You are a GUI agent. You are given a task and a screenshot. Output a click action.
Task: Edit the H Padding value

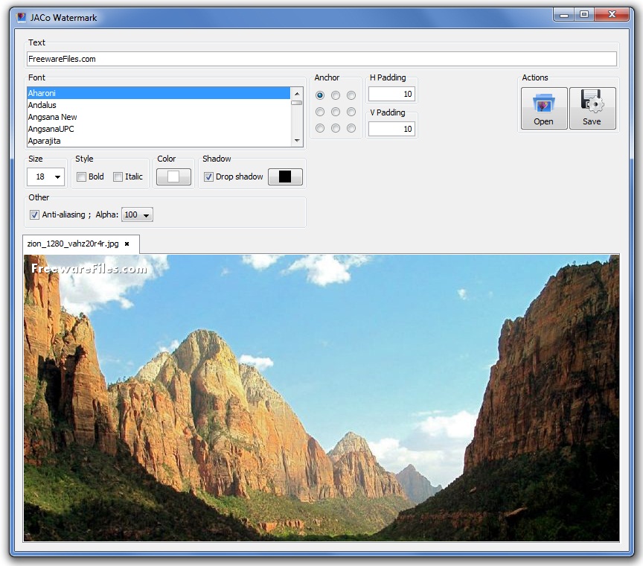tap(391, 93)
